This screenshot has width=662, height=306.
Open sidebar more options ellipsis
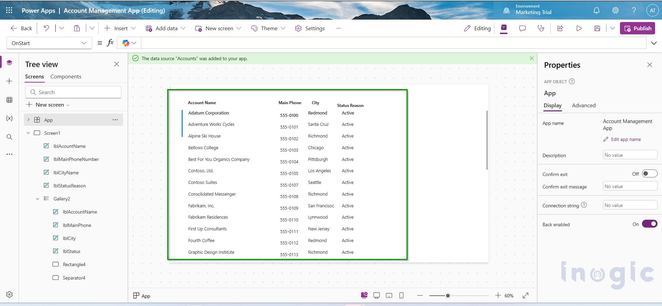pyautogui.click(x=9, y=154)
